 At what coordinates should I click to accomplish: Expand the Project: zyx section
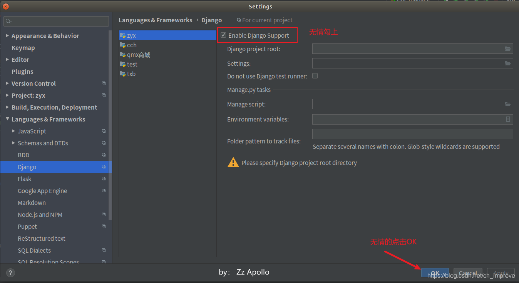pos(7,95)
